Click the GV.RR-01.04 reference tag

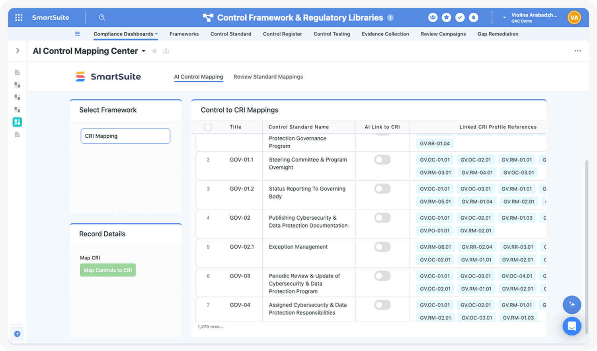[435, 143]
